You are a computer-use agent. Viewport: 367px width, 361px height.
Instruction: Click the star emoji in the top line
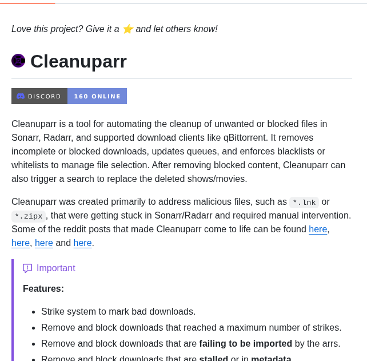pyautogui.click(x=127, y=29)
